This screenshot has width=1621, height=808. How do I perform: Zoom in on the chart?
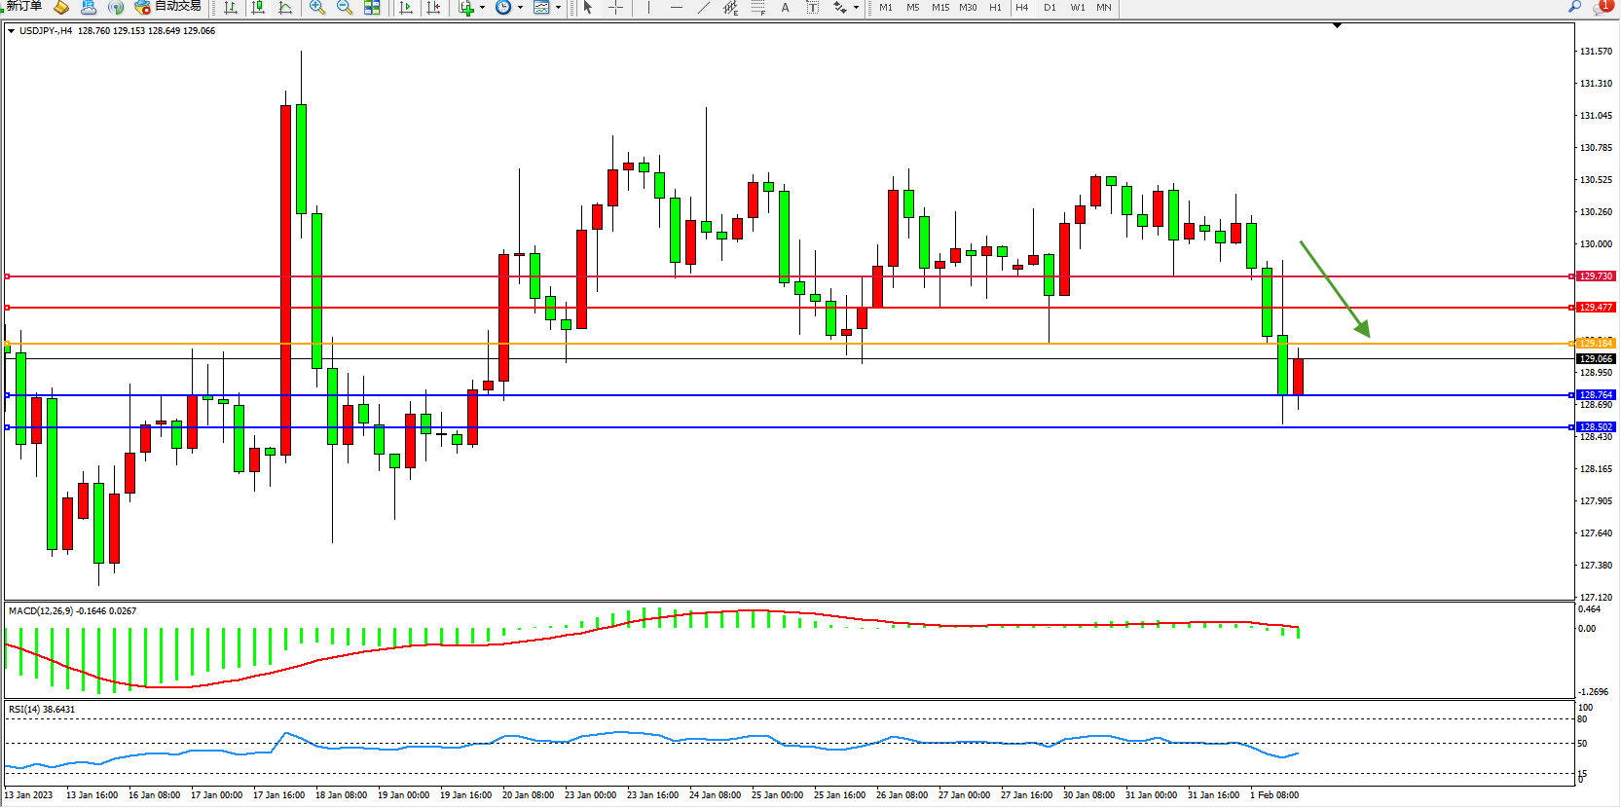click(317, 8)
